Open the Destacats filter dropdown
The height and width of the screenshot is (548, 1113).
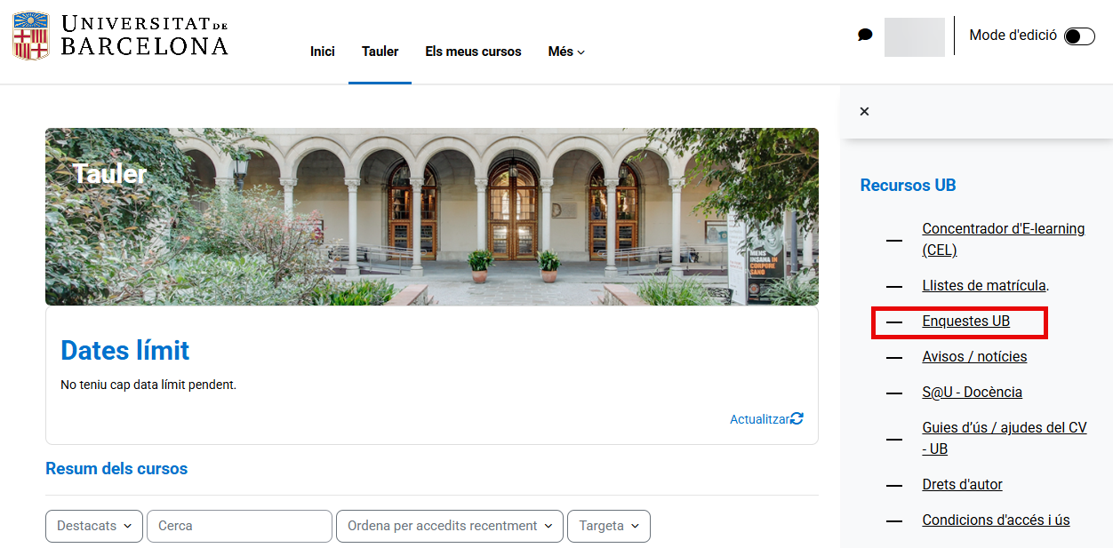93,526
